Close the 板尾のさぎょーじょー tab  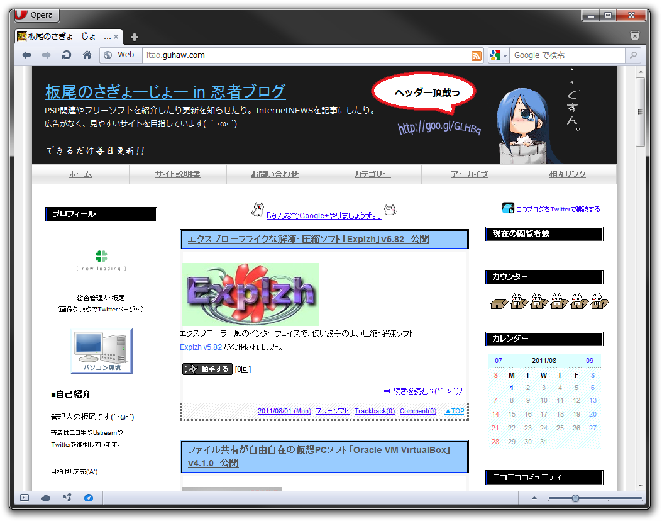point(116,36)
